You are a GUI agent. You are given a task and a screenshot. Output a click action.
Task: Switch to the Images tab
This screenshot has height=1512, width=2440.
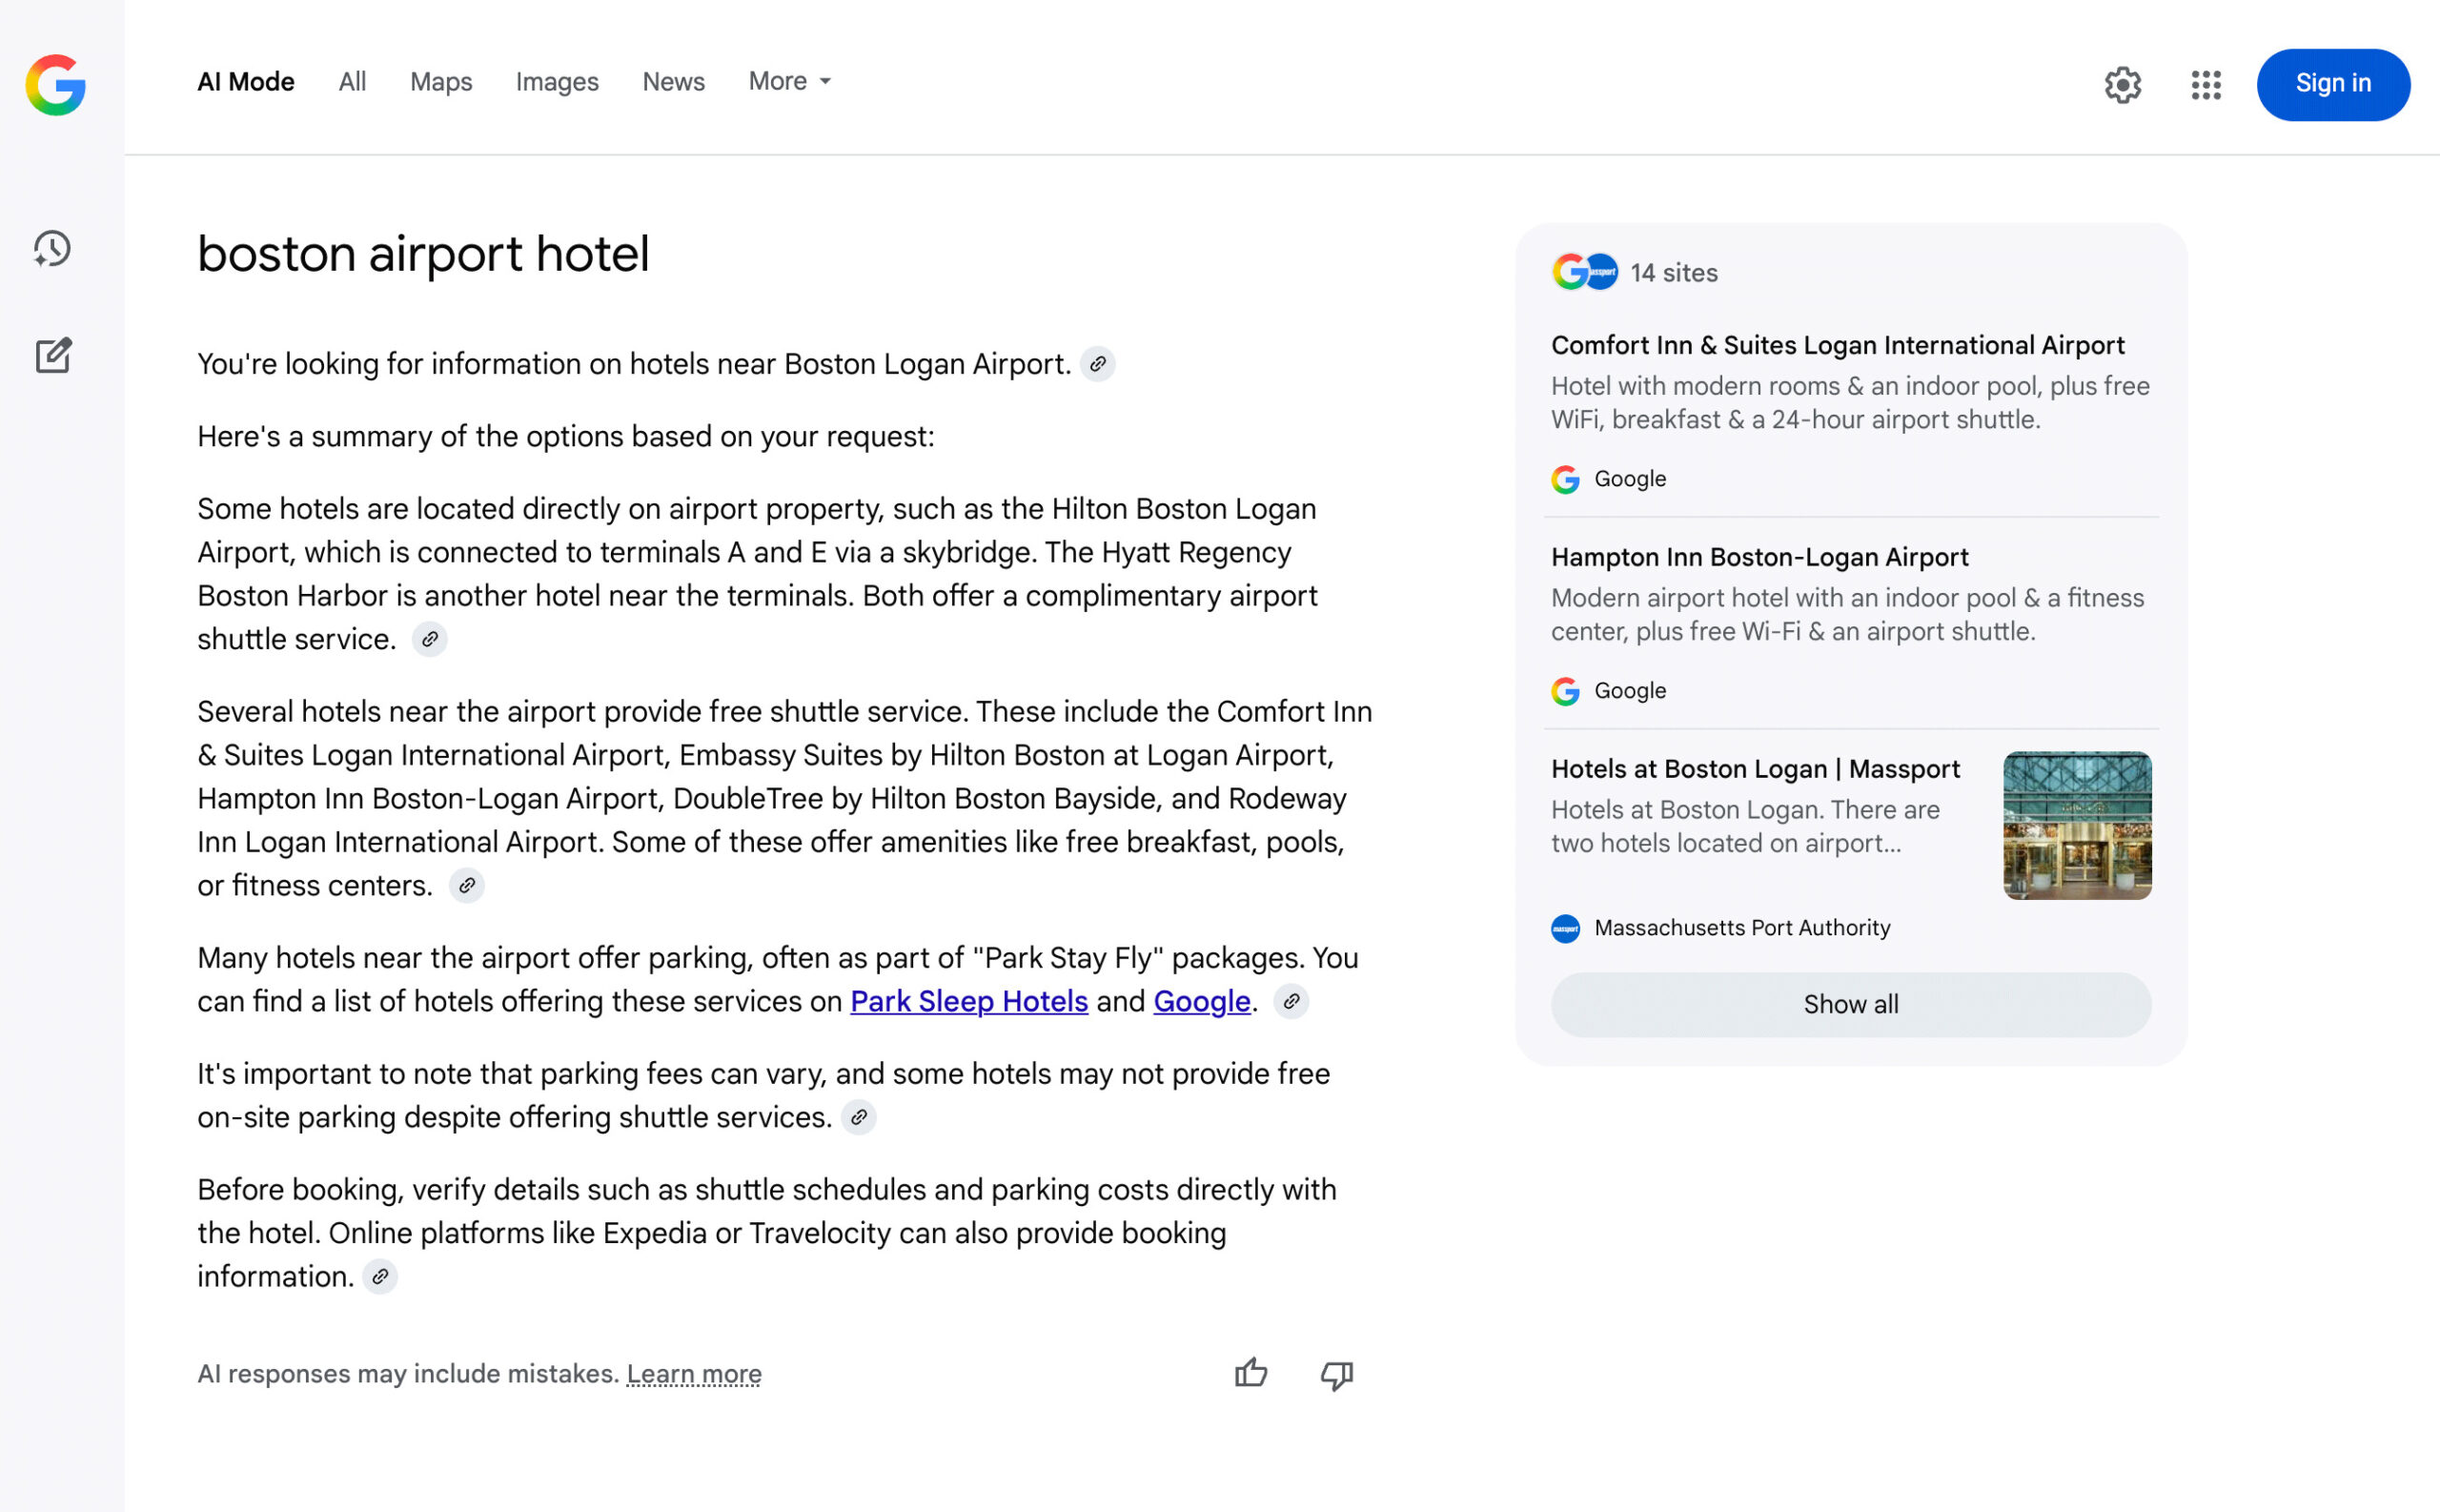[x=557, y=82]
